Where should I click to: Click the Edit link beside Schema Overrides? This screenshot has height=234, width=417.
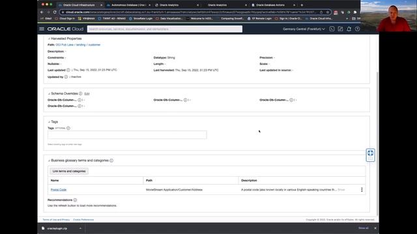tap(87, 94)
